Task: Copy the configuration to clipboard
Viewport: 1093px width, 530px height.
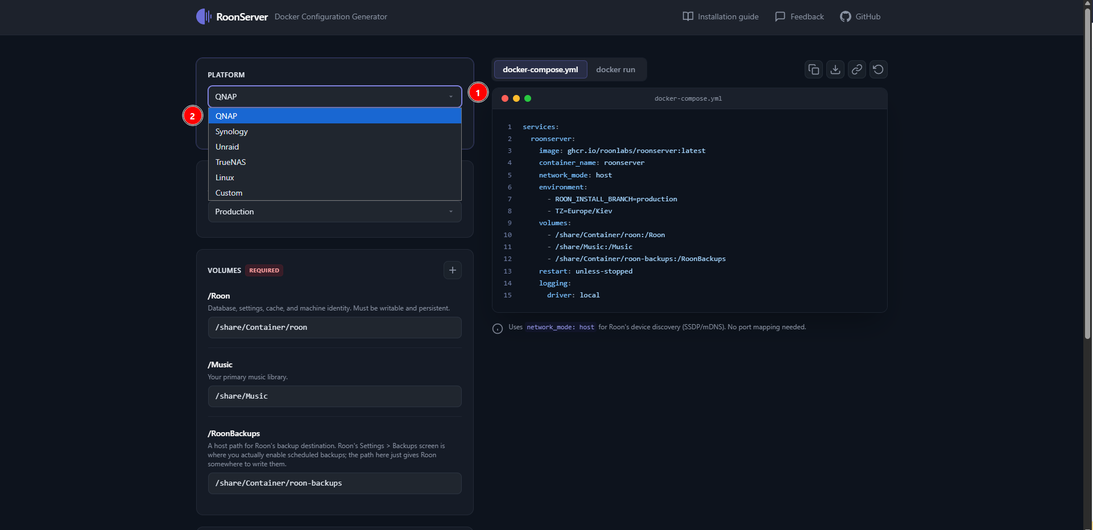Action: tap(814, 69)
